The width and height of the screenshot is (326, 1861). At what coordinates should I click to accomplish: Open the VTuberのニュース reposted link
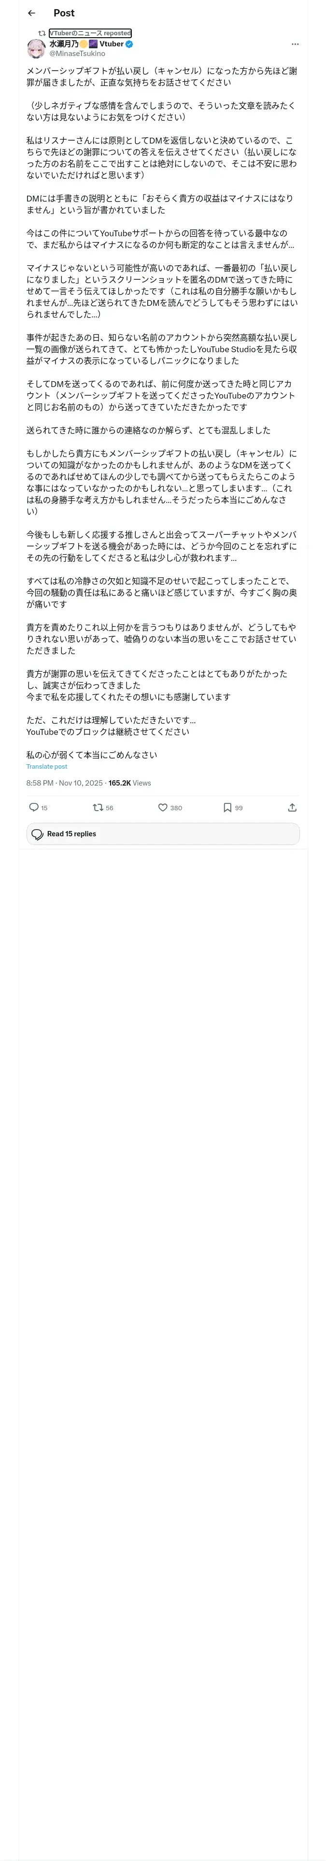(x=90, y=33)
